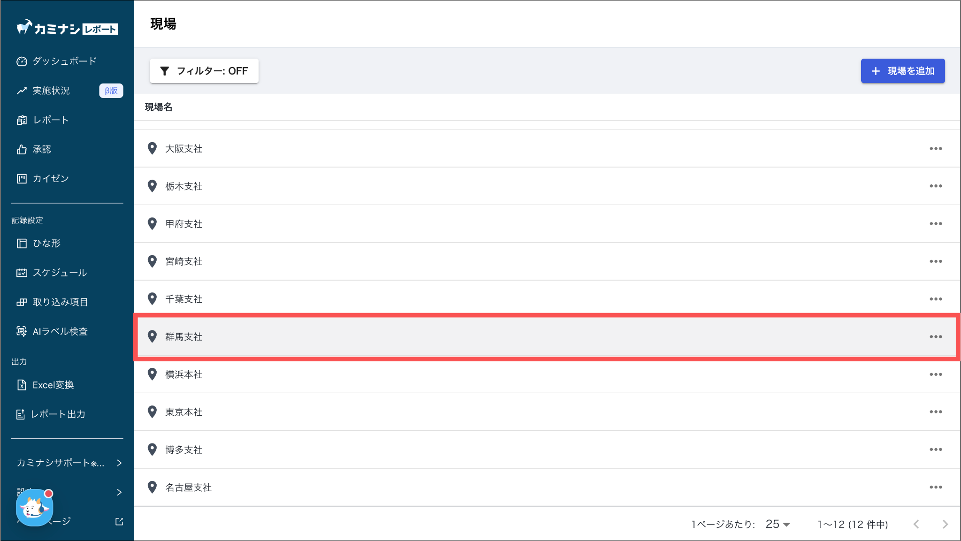Open AIラベル検査 in the sidebar
This screenshot has height=541, width=961.
point(60,332)
